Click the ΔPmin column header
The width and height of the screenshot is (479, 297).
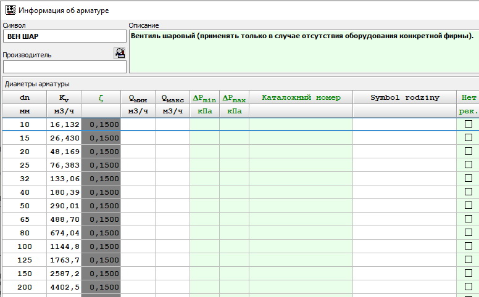(205, 97)
